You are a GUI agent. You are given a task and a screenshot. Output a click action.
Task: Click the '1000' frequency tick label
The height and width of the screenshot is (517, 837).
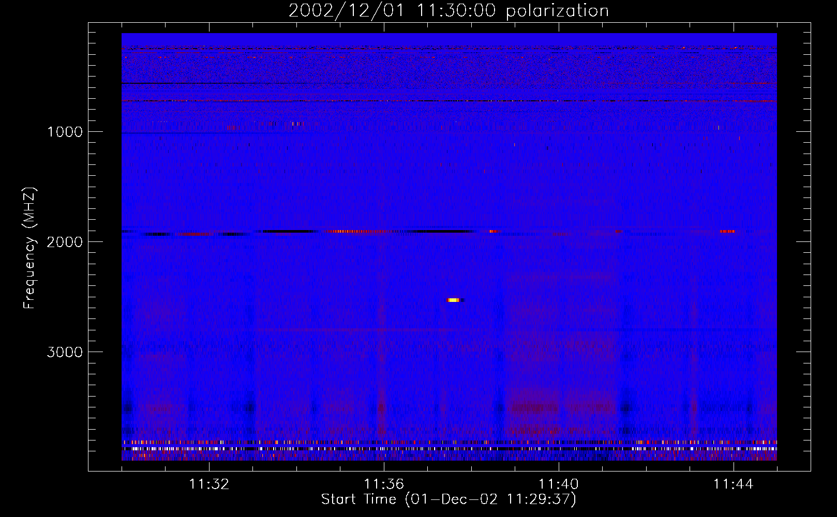click(x=65, y=132)
